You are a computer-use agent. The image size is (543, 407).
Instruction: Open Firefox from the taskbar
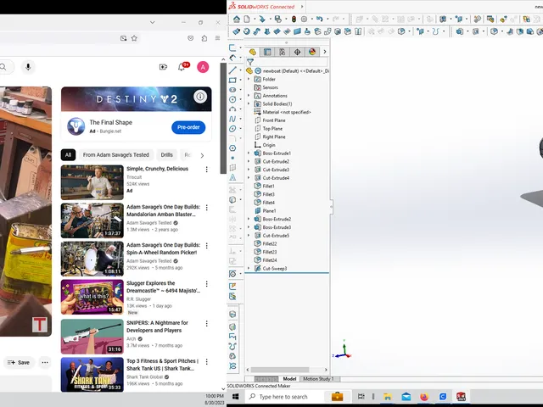click(424, 396)
